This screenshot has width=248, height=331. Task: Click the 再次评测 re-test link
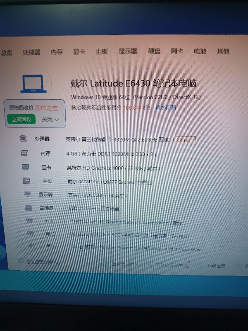click(x=166, y=108)
